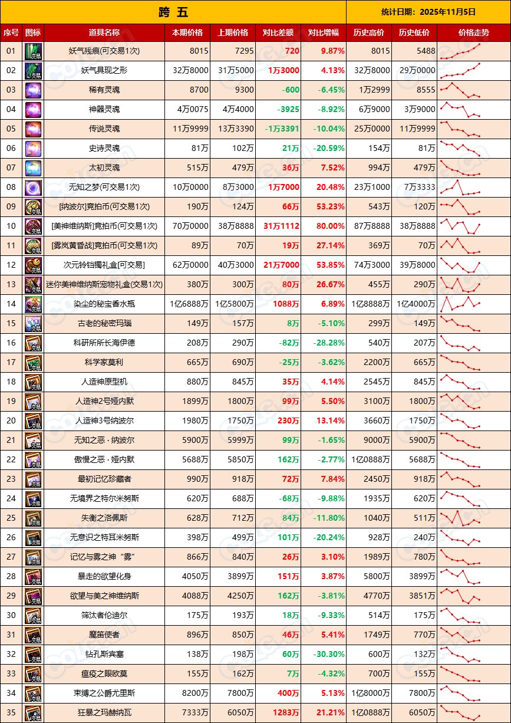Click the 跨五 title banner
This screenshot has width=511, height=723.
[173, 12]
